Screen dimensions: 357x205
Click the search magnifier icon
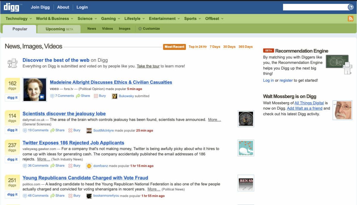click(351, 7)
